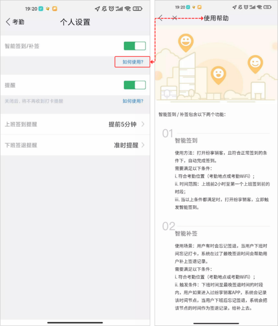Tap the 智能签到 heading in help

click(186, 141)
